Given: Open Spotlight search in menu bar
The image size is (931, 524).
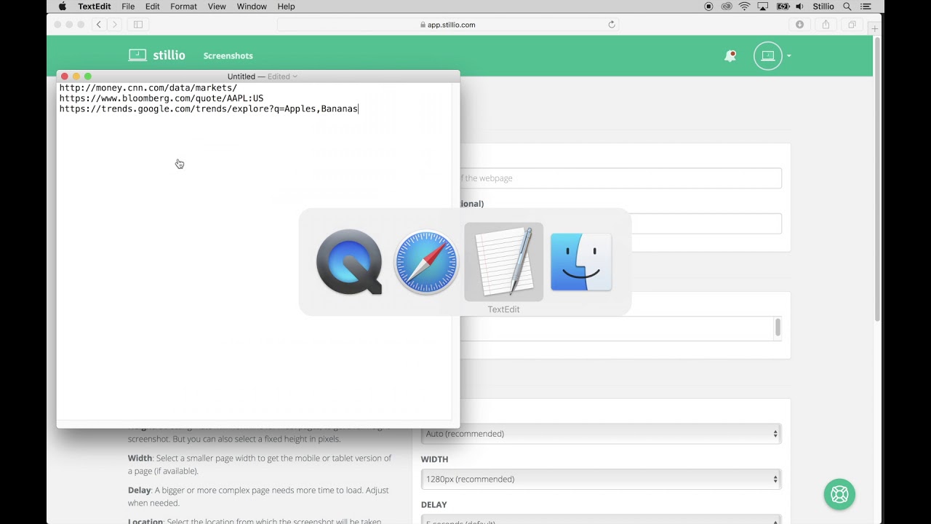Looking at the screenshot, I should pos(847,7).
